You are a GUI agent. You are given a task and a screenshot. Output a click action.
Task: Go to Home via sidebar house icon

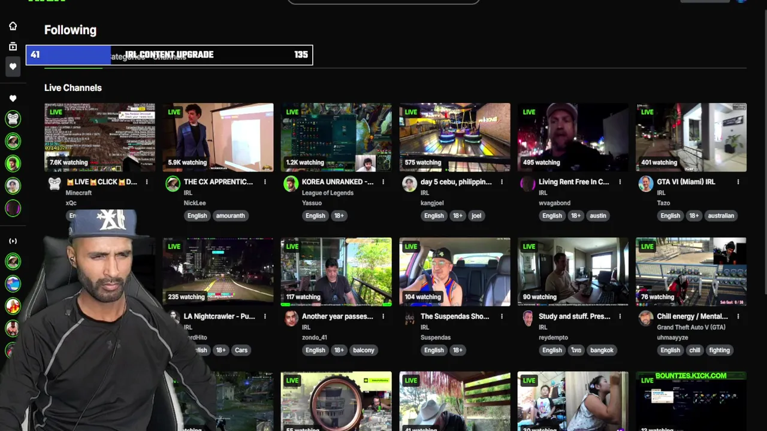click(13, 26)
